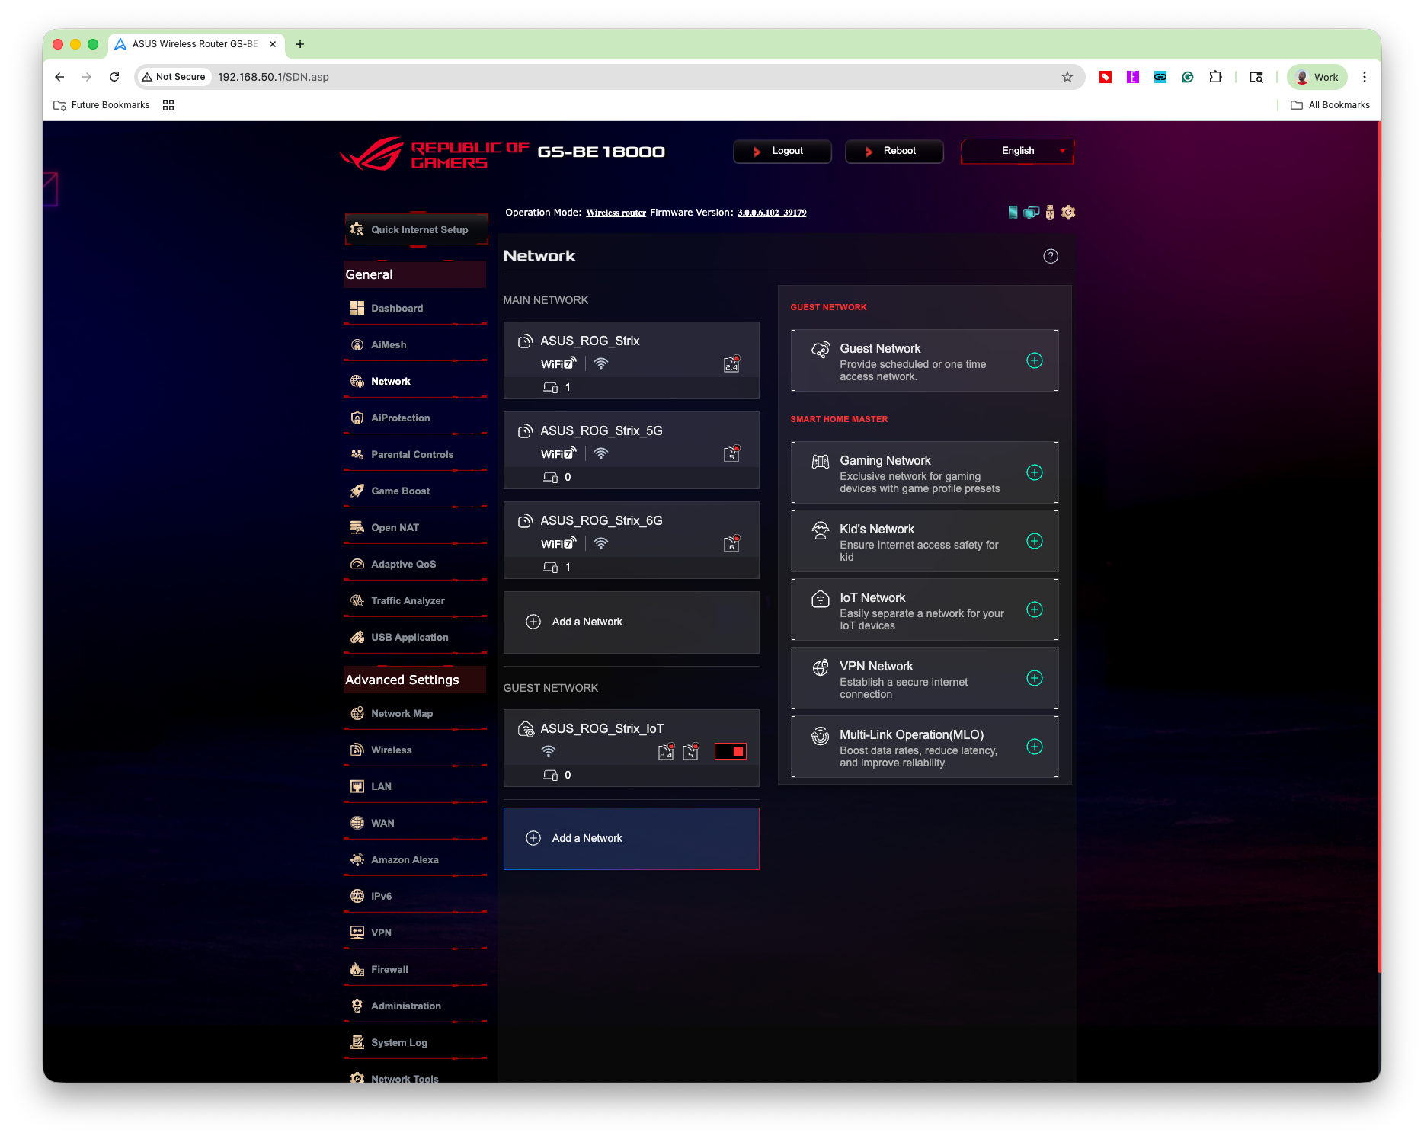Click the USB drive status icon near firmware version

[1051, 213]
